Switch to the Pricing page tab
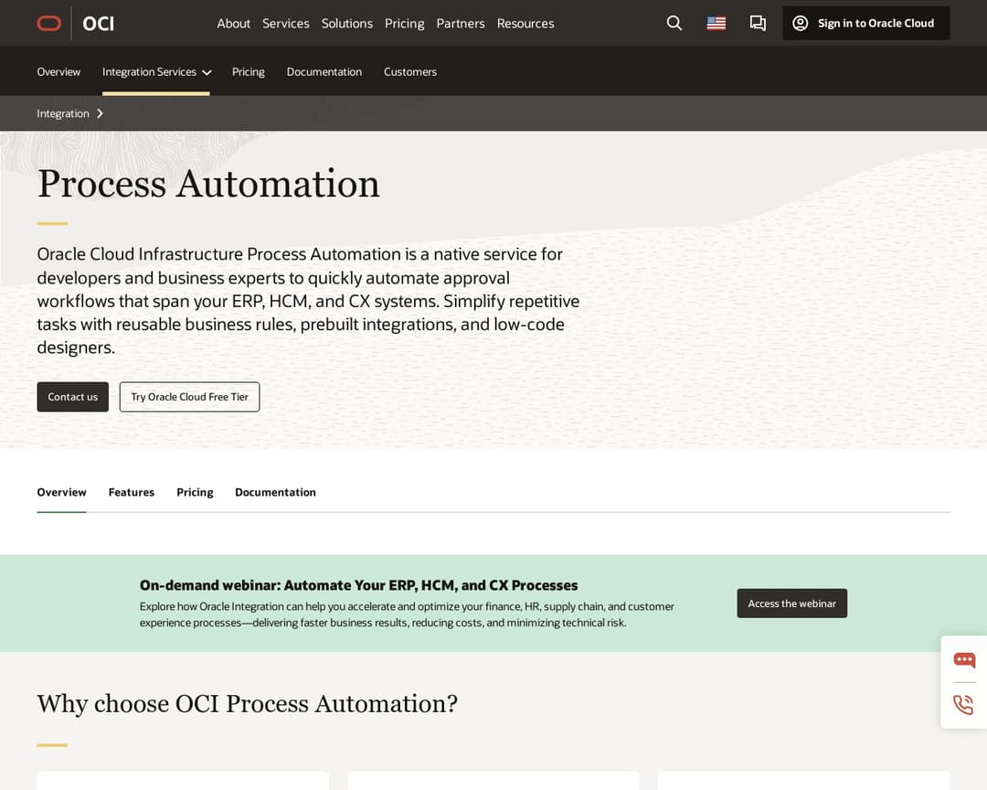This screenshot has height=790, width=987. (196, 492)
